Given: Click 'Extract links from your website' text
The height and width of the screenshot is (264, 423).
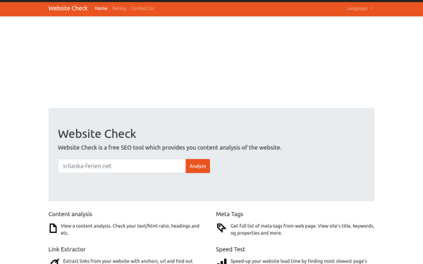Looking at the screenshot, I should [128, 261].
